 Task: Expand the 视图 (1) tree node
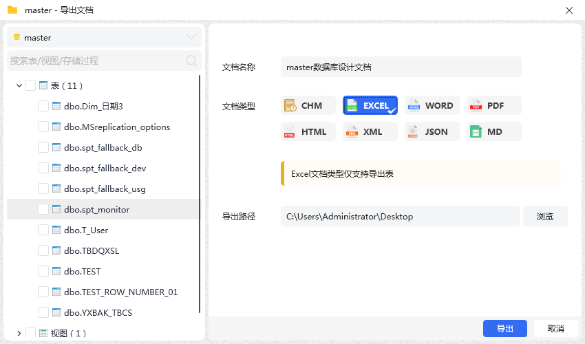[19, 333]
